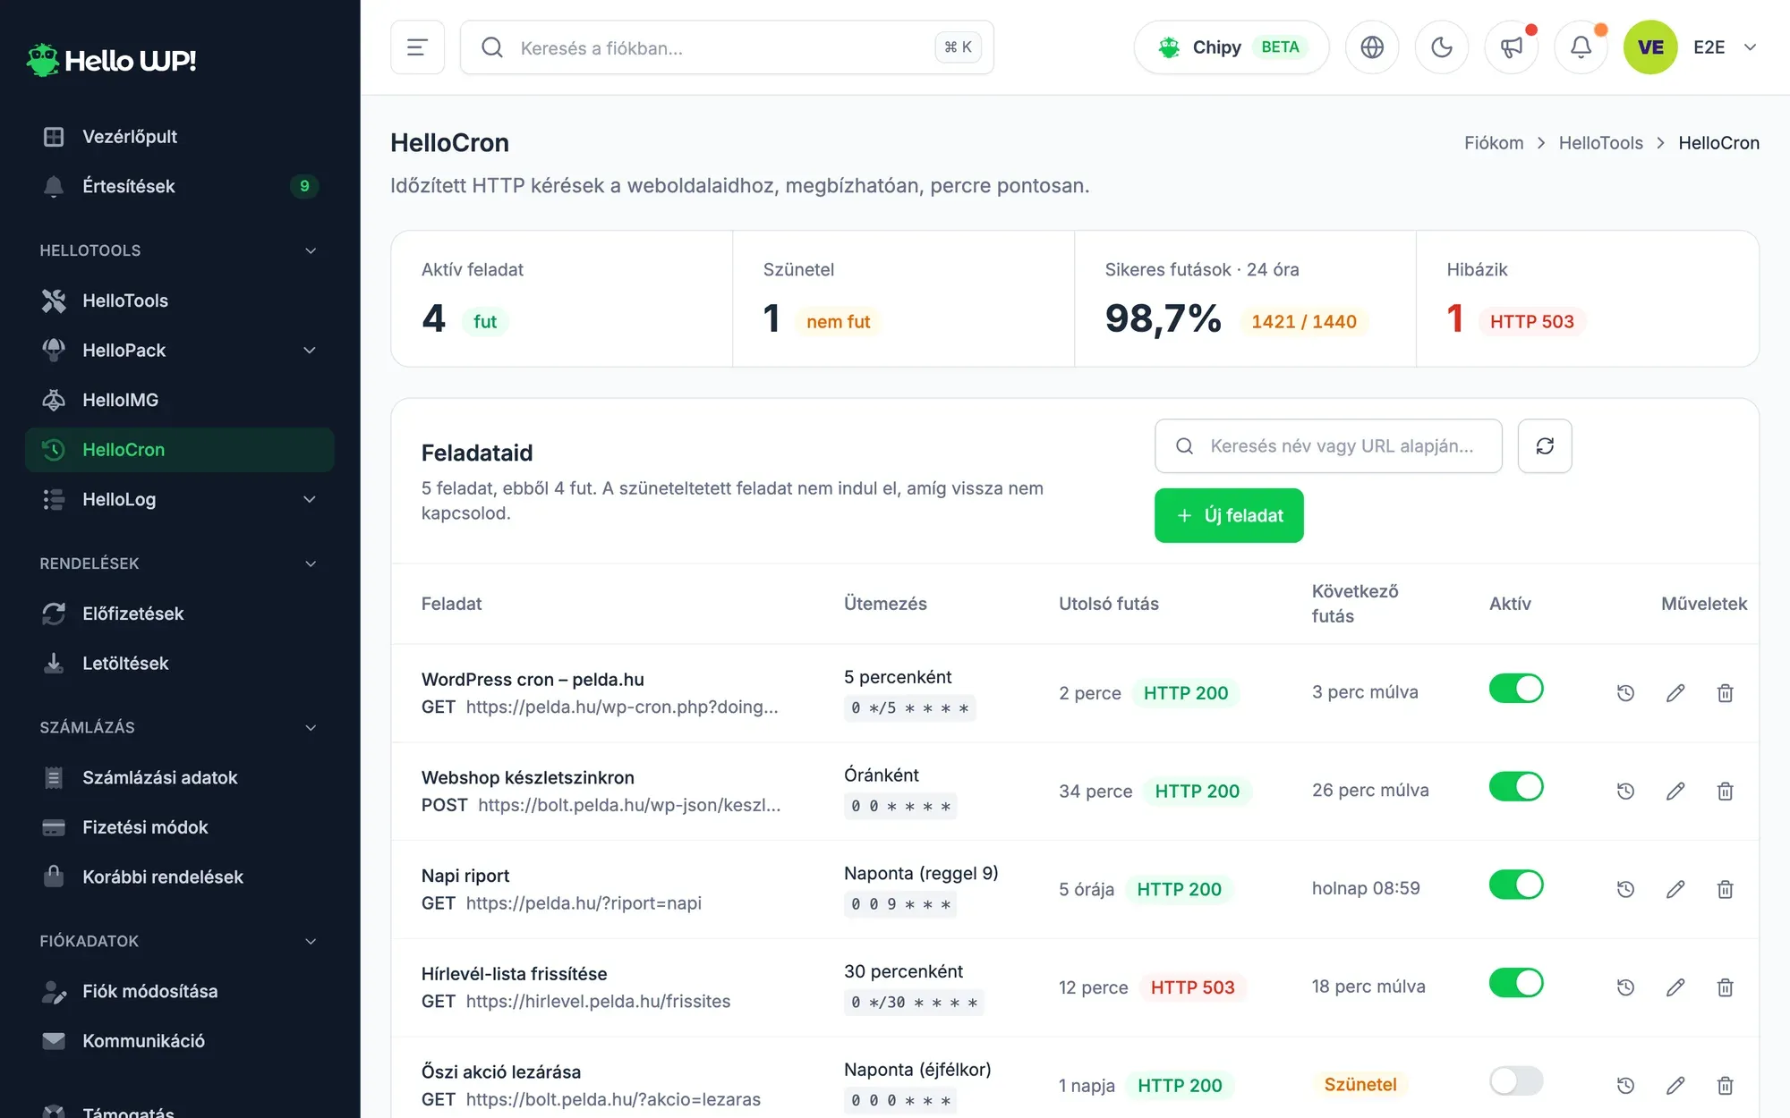
Task: Open the Chipy BETA assistant
Action: pos(1232,47)
